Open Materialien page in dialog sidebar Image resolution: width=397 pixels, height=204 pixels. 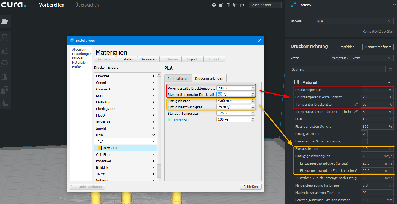pos(80,63)
